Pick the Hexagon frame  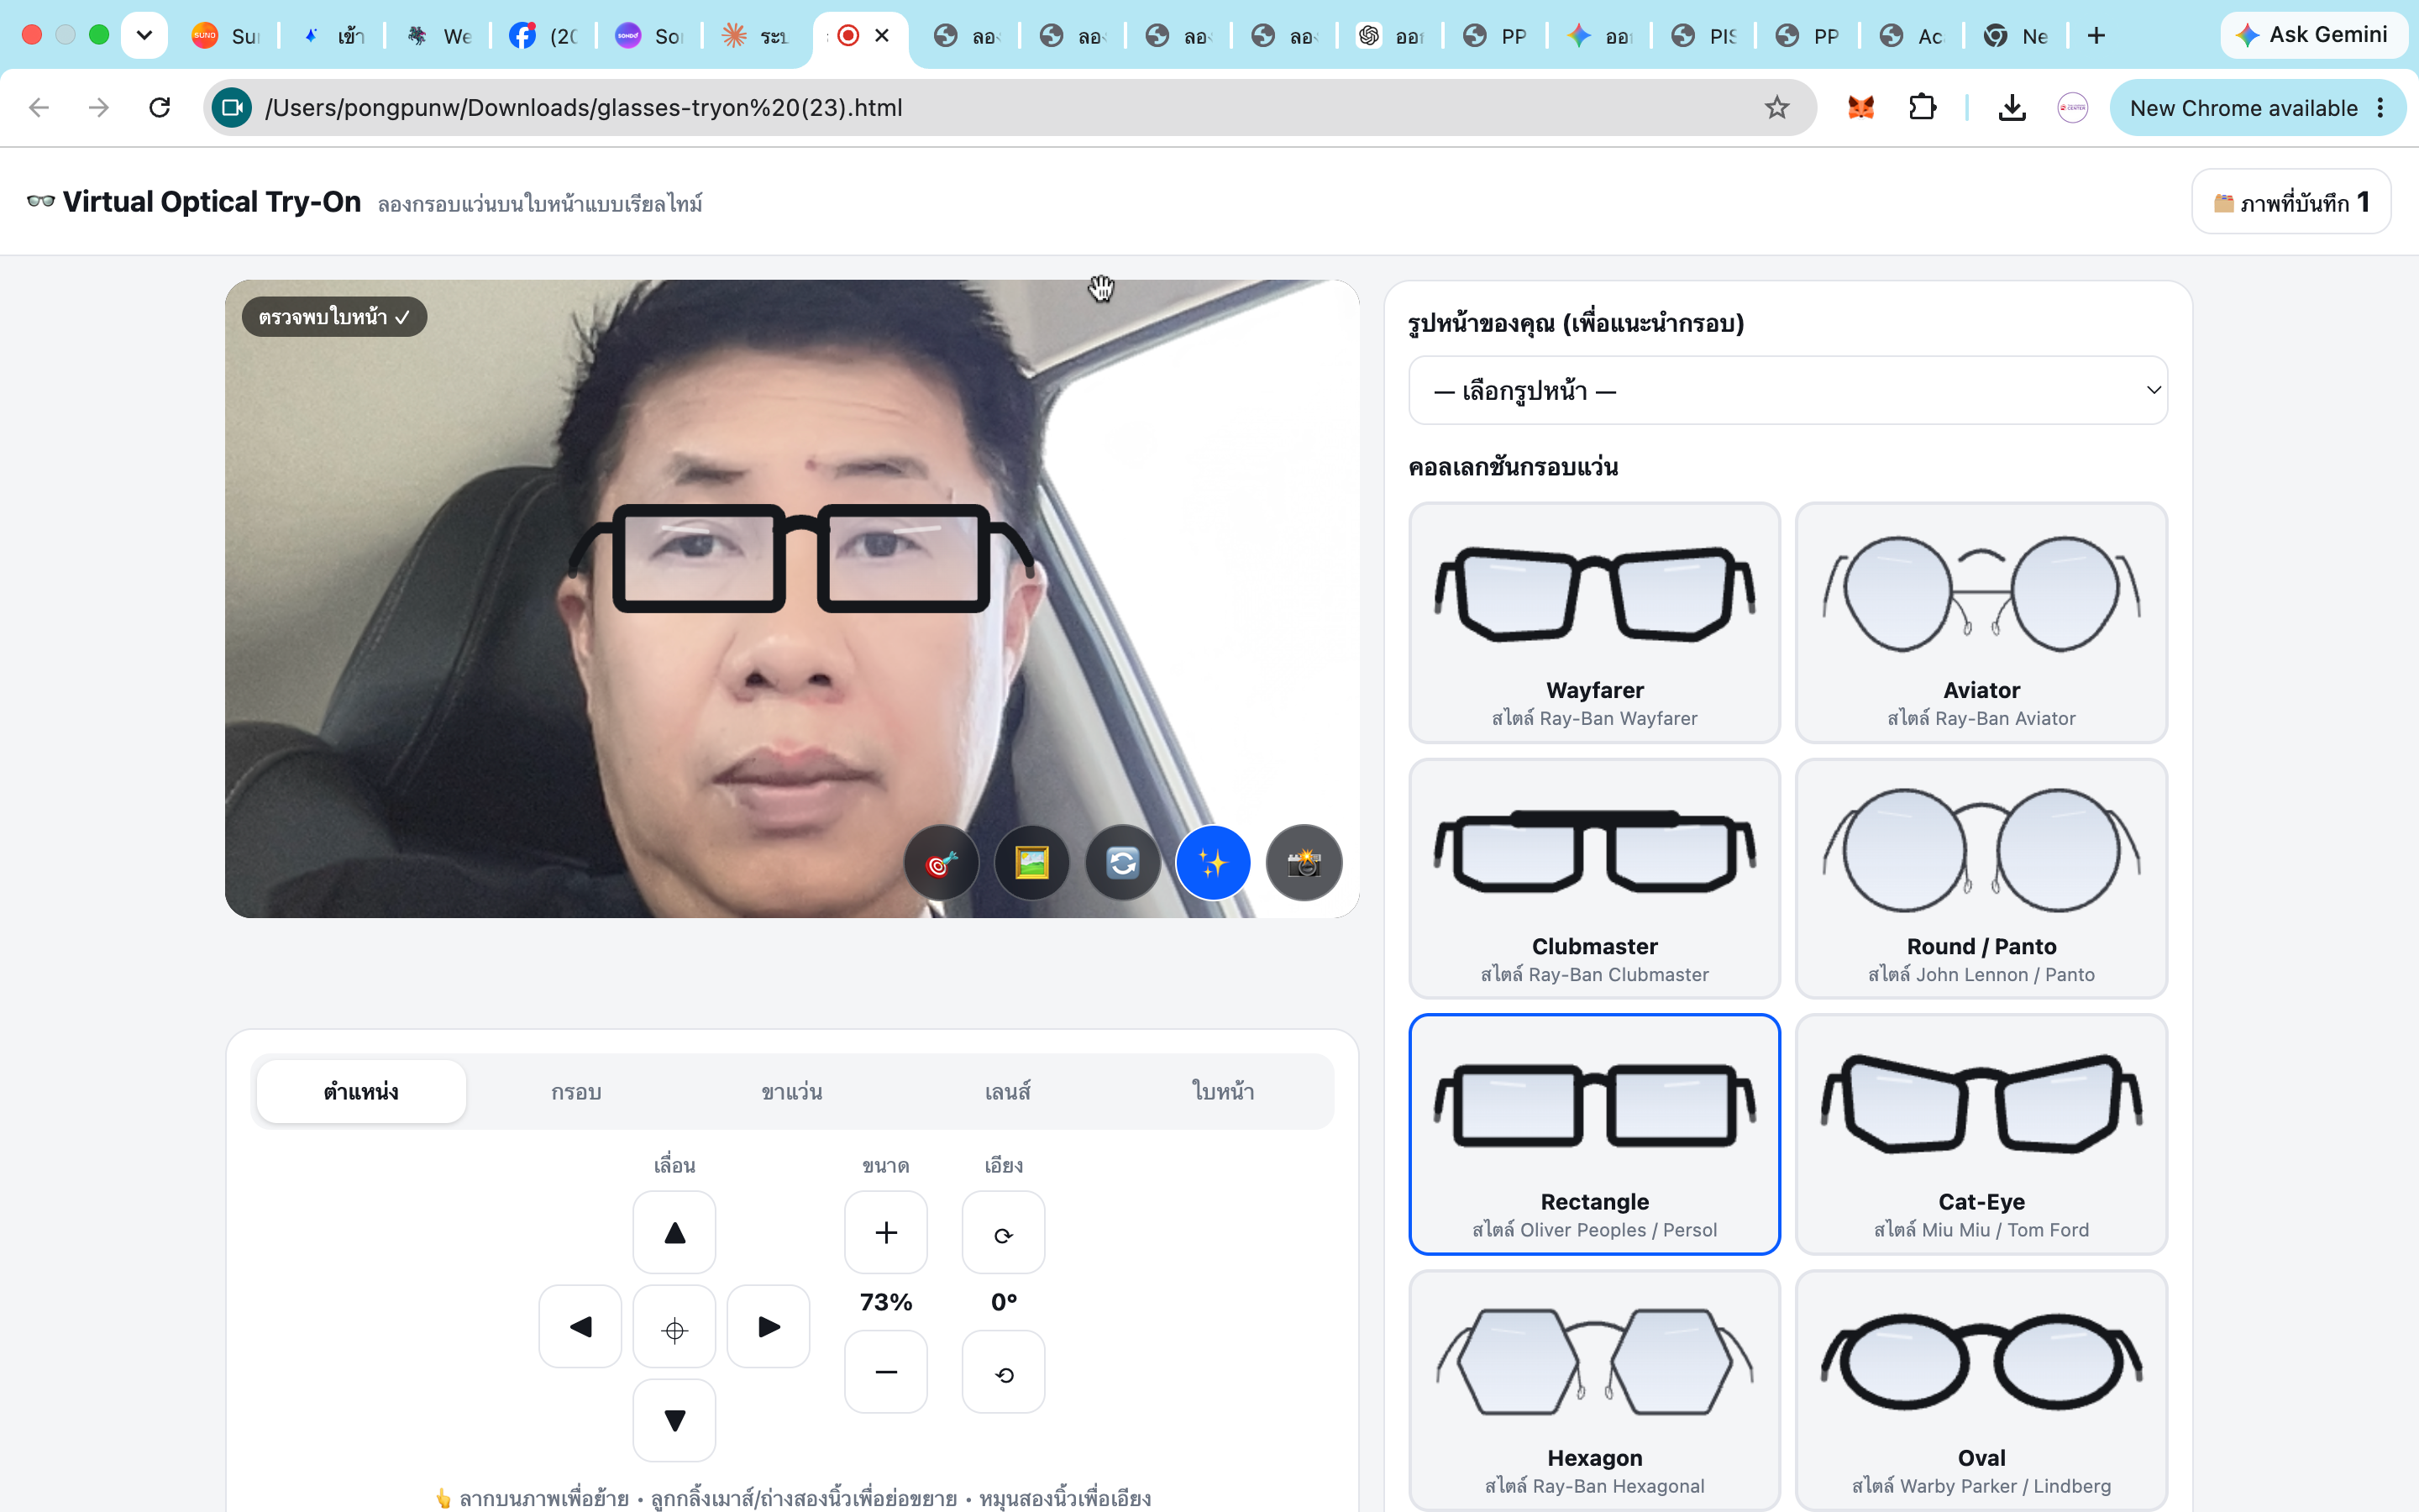pyautogui.click(x=1594, y=1390)
